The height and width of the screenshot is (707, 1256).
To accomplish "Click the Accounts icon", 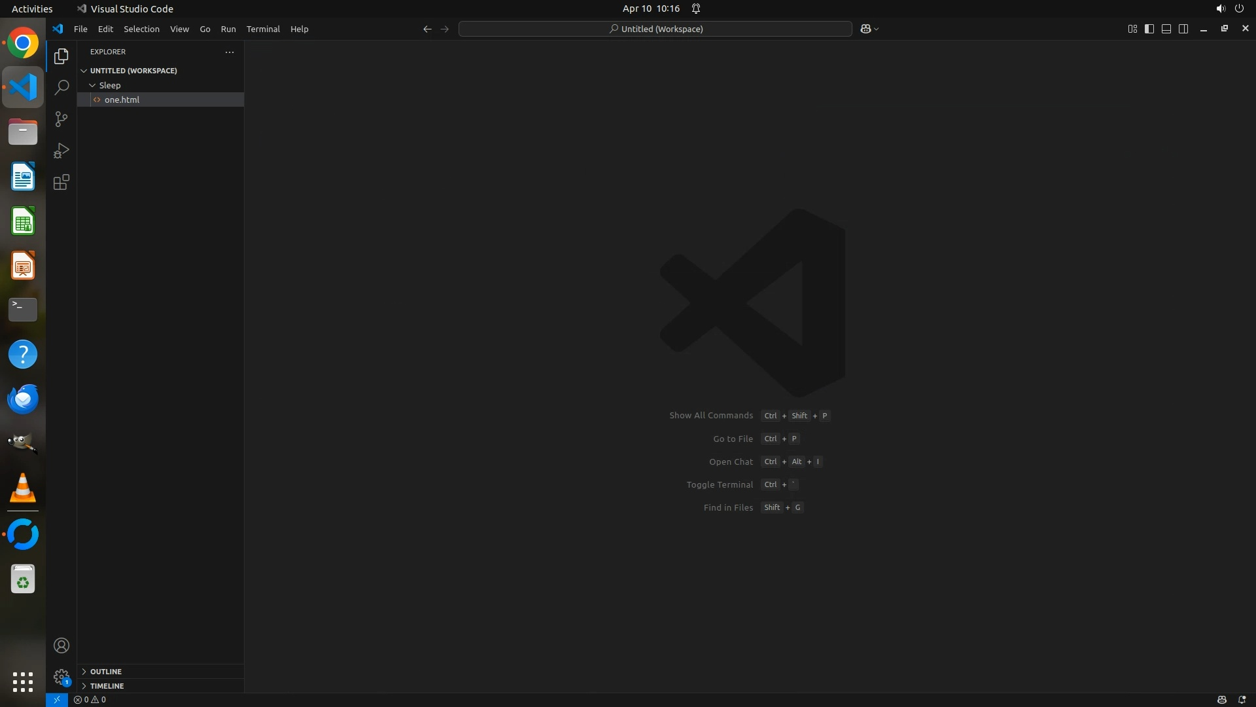I will [x=61, y=645].
